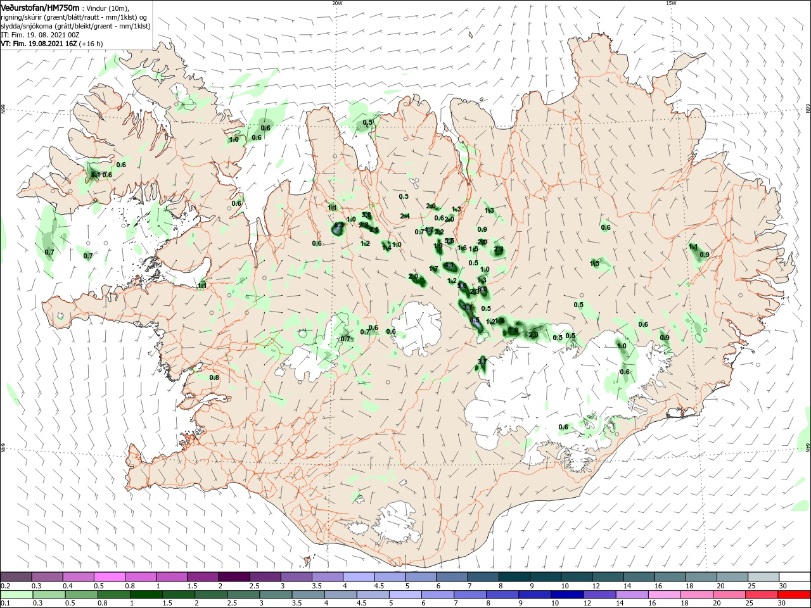
Task: Click the 15W longitude label
Action: tap(671, 3)
